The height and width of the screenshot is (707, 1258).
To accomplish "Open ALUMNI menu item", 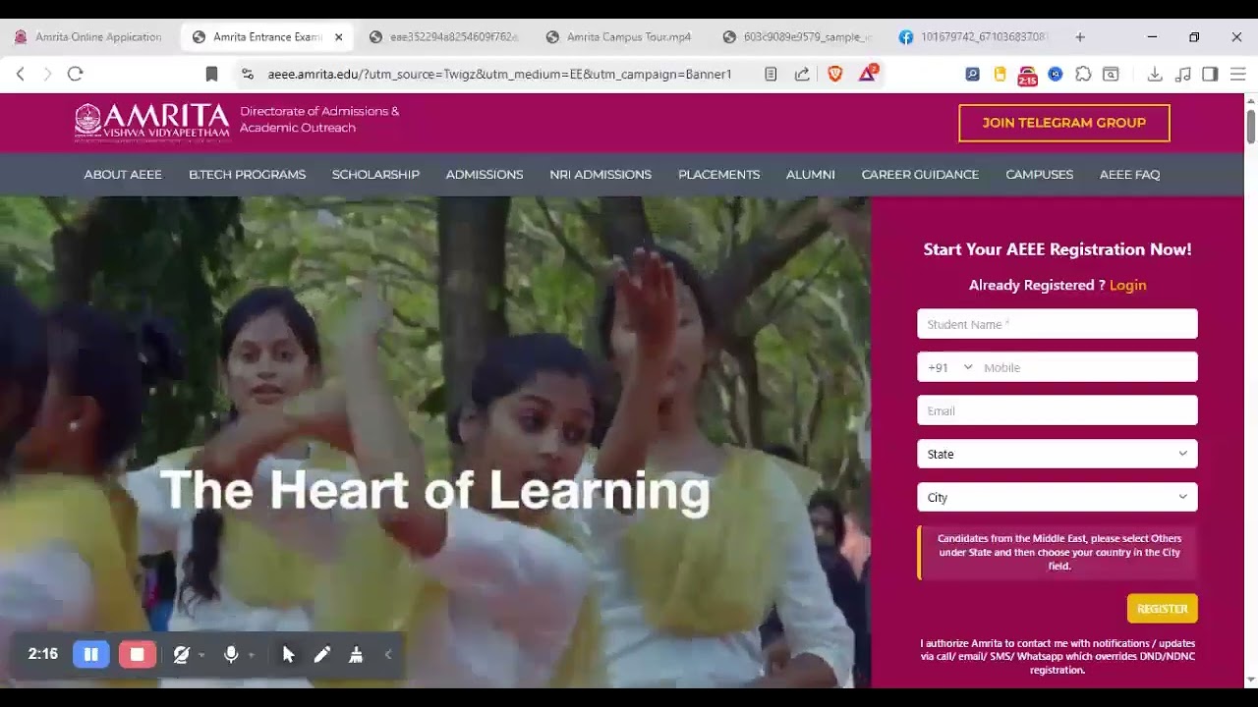I will tap(811, 174).
